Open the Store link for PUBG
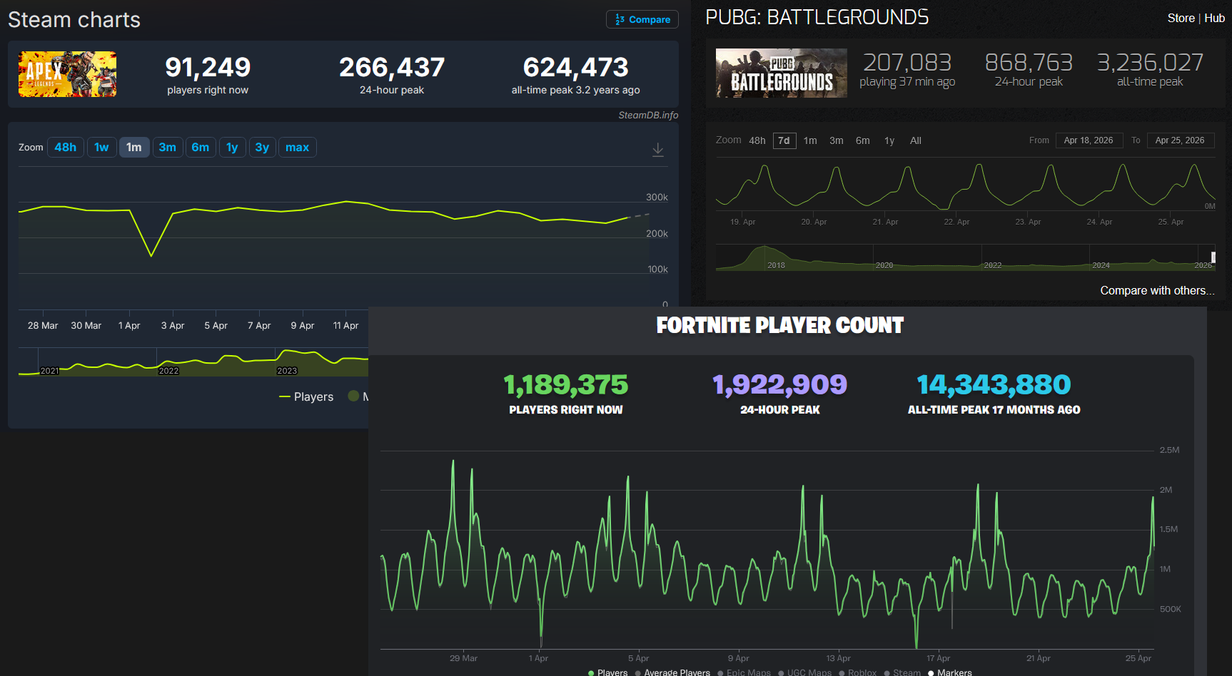Image resolution: width=1232 pixels, height=676 pixels. (1181, 18)
